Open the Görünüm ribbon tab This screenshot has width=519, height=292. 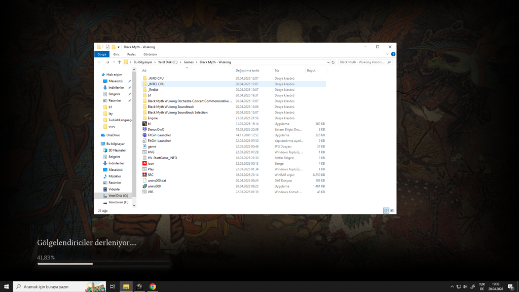(x=150, y=54)
